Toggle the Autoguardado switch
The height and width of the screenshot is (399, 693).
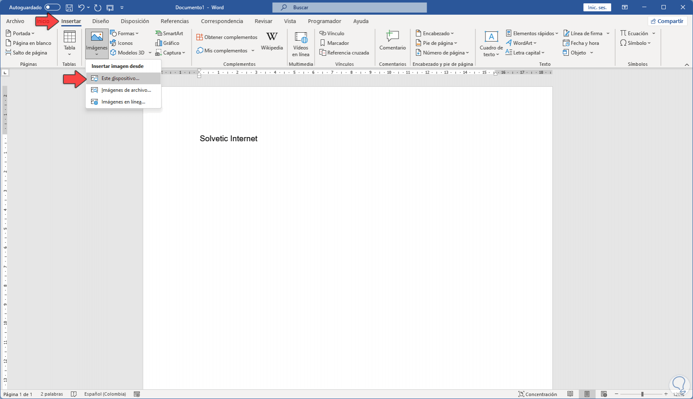coord(52,8)
